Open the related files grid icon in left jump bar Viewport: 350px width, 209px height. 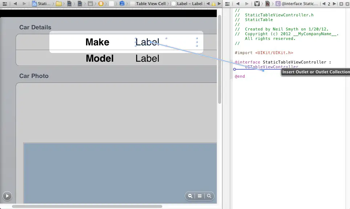[x=5, y=4]
